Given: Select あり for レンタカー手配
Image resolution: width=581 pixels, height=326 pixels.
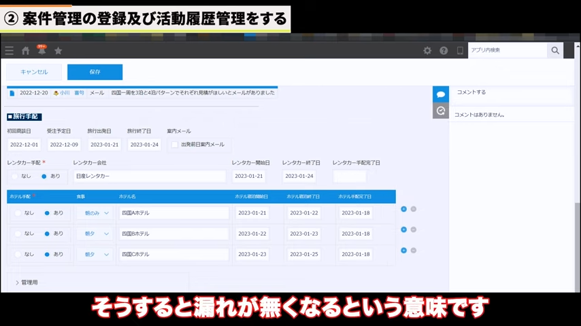Looking at the screenshot, I should (x=44, y=176).
